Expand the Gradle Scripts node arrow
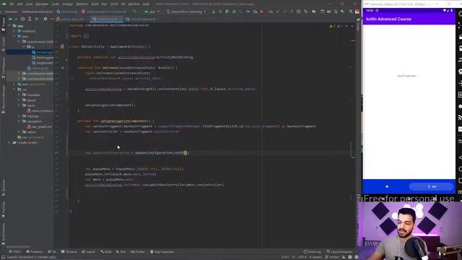 9,142
